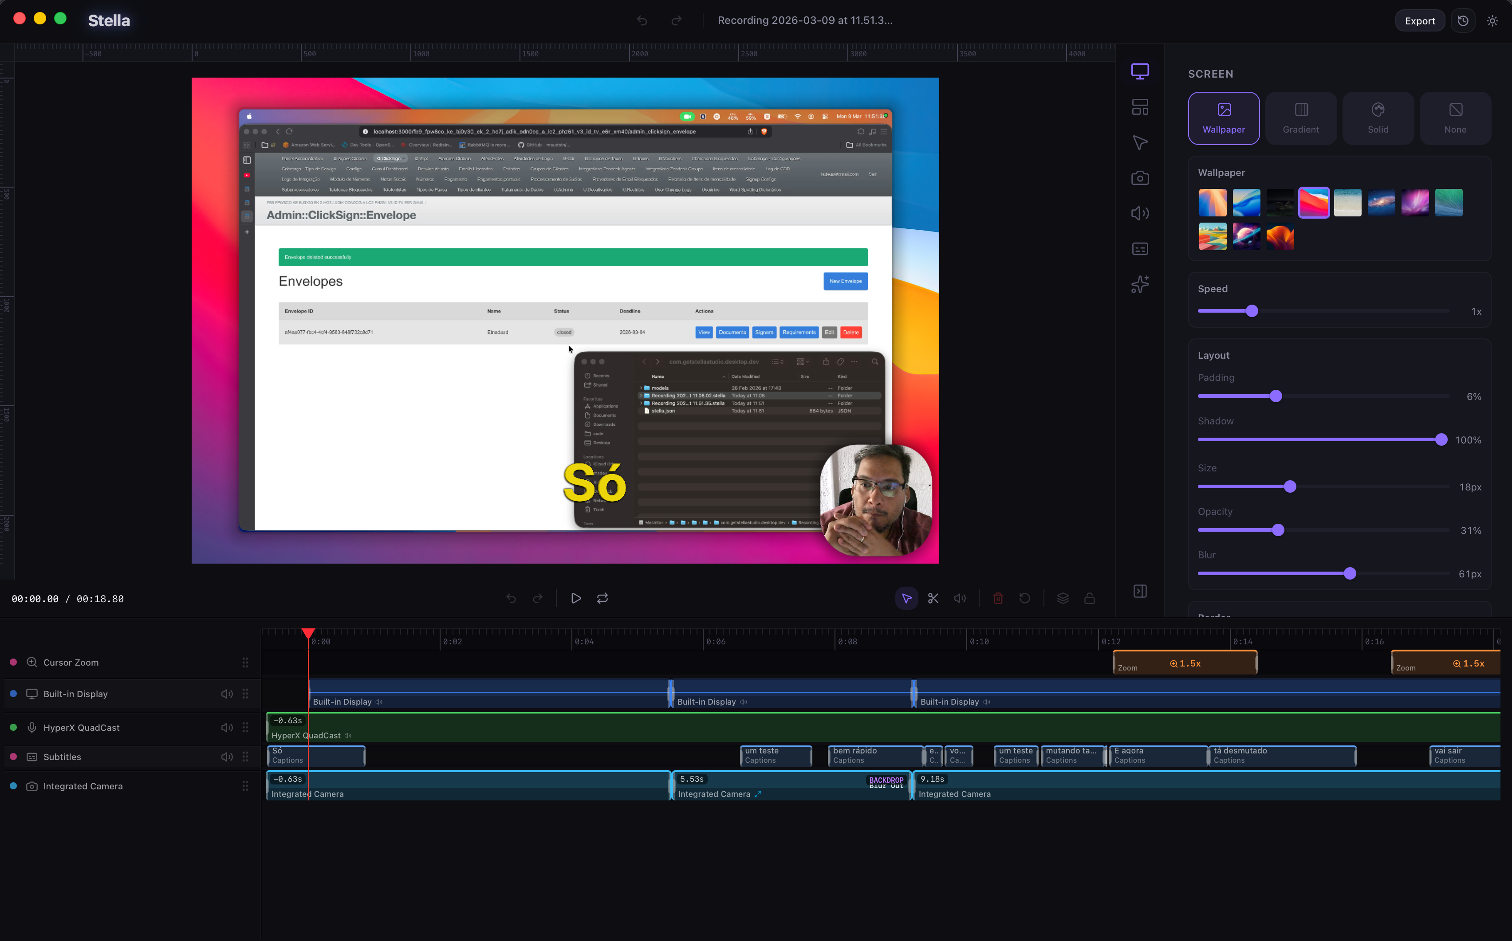
Task: Play the recording preview
Action: pos(576,598)
